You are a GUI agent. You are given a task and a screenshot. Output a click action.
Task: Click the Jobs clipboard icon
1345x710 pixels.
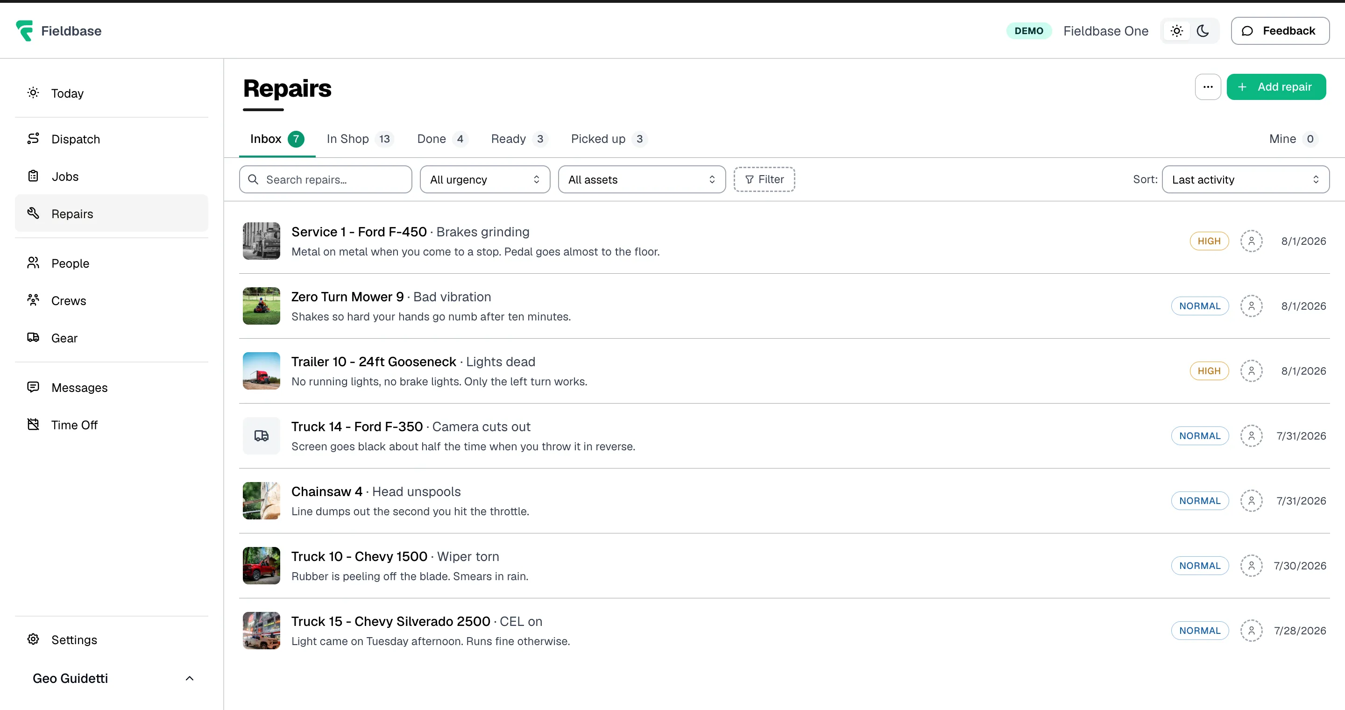[33, 176]
